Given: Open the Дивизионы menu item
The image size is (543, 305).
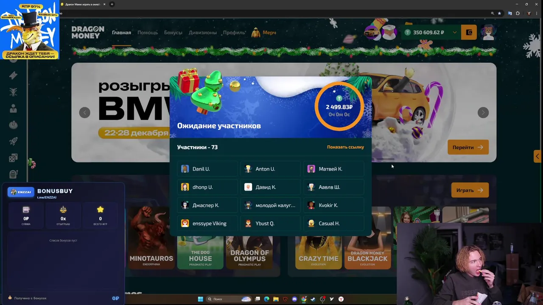Looking at the screenshot, I should point(202,33).
